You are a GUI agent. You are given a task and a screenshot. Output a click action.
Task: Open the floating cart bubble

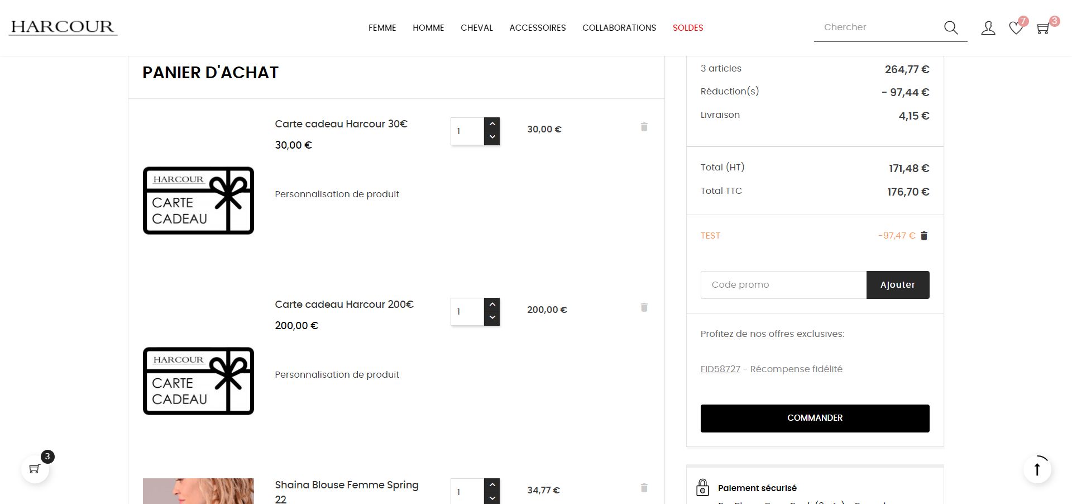pyautogui.click(x=35, y=469)
